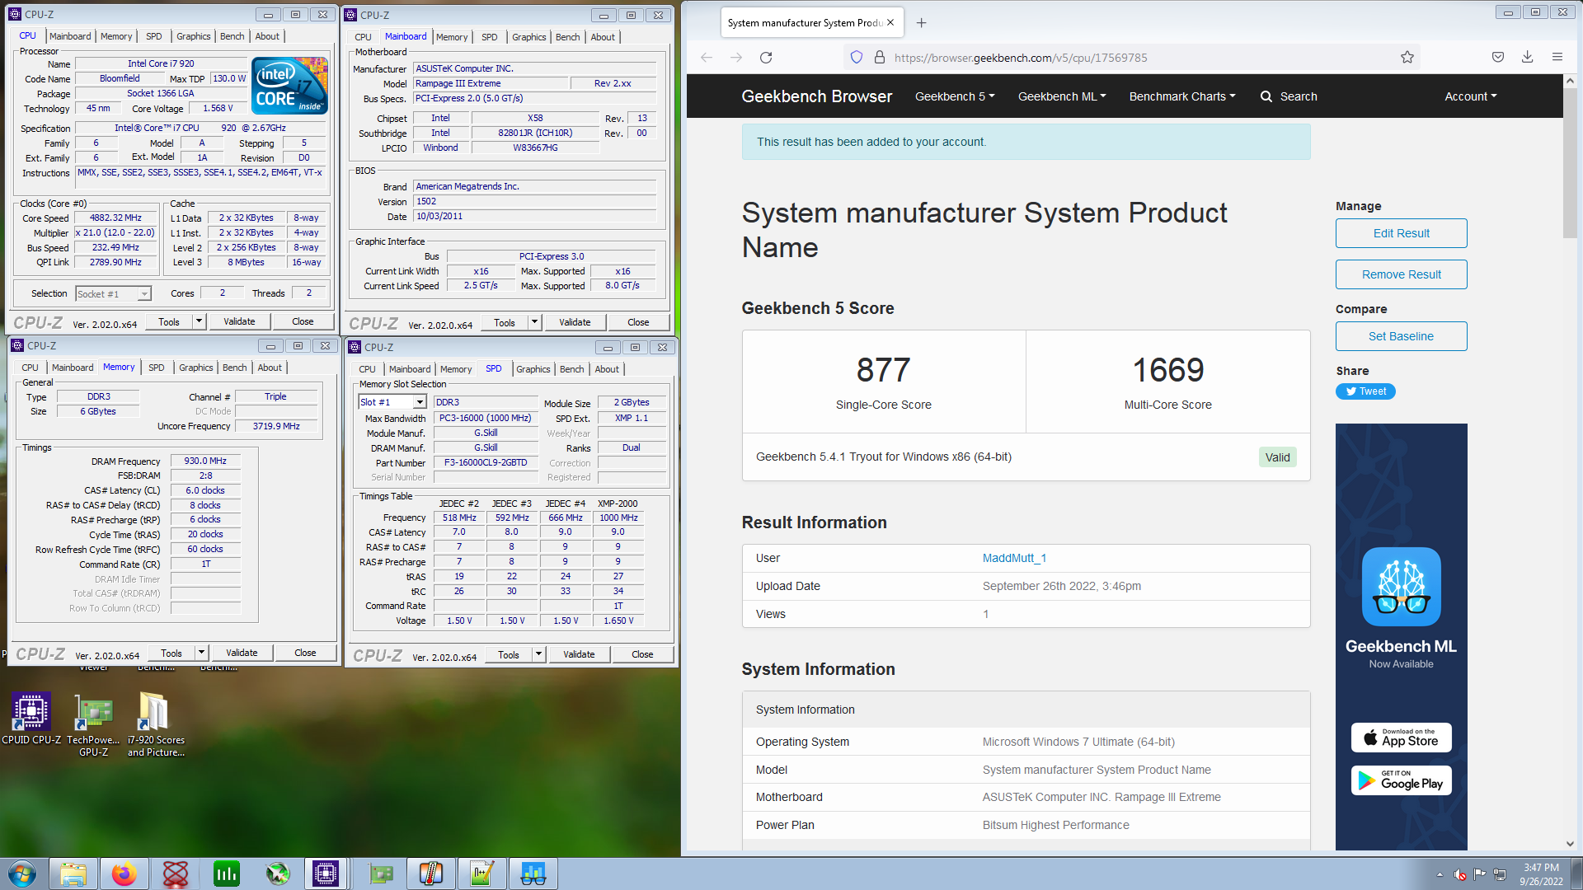Click the muted volume tray icon
Image resolution: width=1583 pixels, height=890 pixels.
click(1460, 874)
